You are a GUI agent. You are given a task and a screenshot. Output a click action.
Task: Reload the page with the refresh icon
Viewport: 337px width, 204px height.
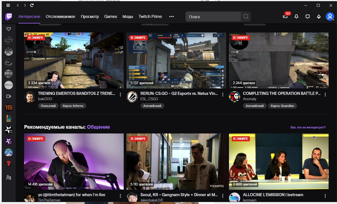32,5
